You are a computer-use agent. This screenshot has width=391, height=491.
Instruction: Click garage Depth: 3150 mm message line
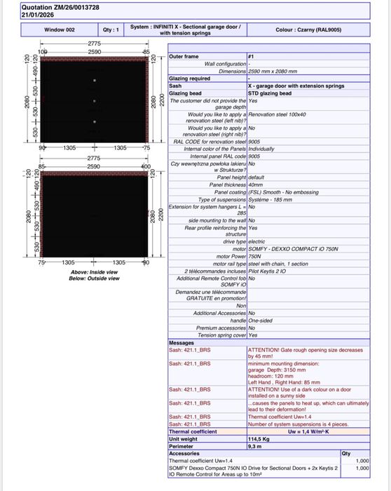(x=277, y=370)
